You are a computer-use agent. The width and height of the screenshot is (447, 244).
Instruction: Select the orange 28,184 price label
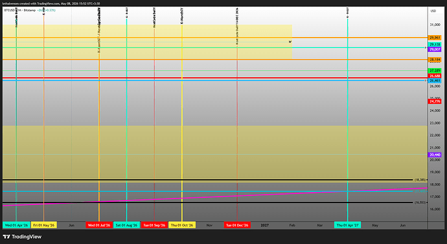435,60
